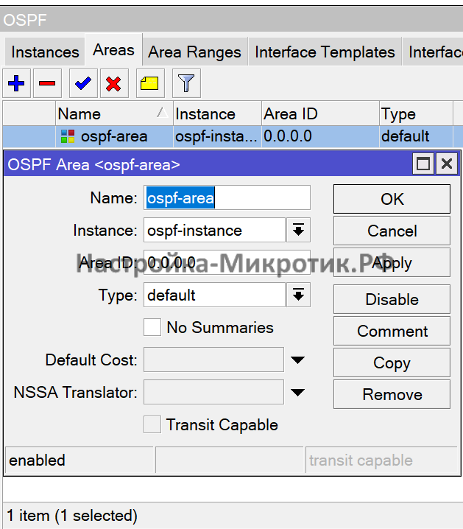Click the blue plus add icon
The image size is (463, 529).
click(15, 84)
